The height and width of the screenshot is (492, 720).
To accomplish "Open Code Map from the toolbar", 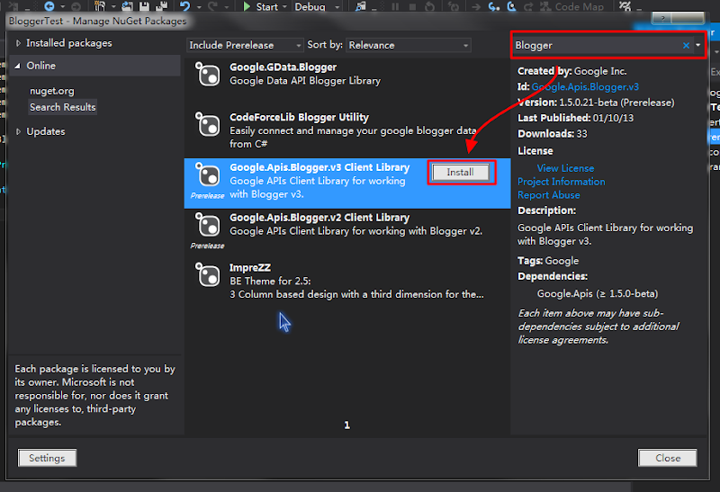I will 571,6.
